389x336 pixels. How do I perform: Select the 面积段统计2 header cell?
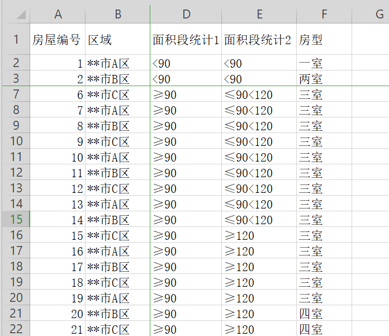point(259,40)
